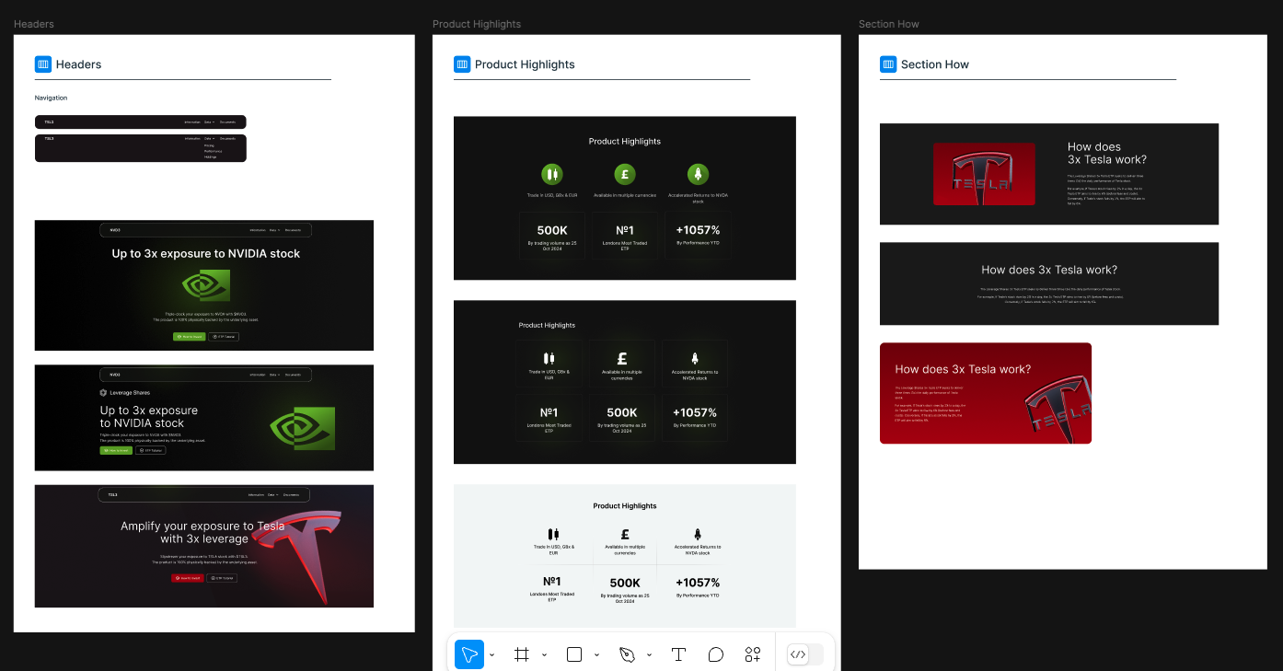The height and width of the screenshot is (671, 1283).
Task: Open the Pen tools dropdown arrow
Action: point(649,655)
